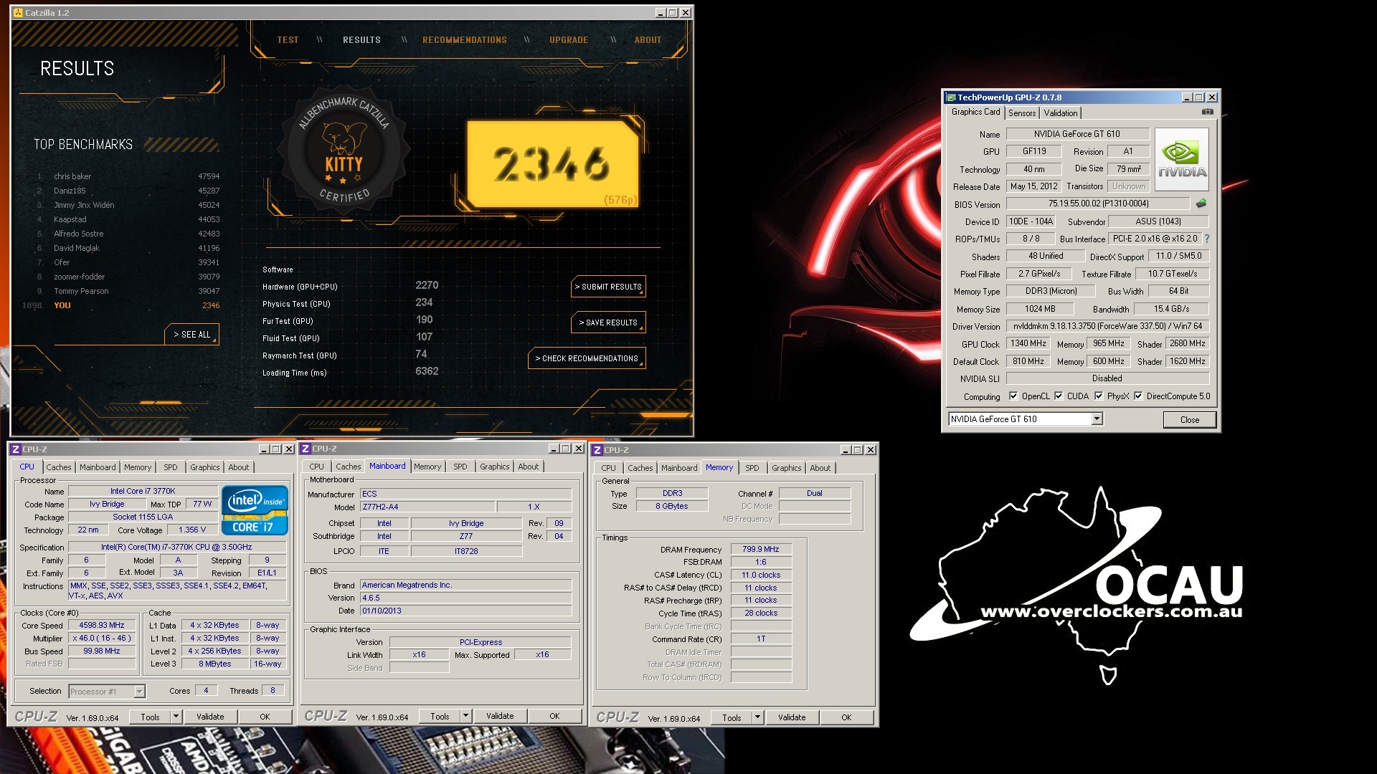Click the GPU-Z title bar app icon
Image resolution: width=1377 pixels, height=774 pixels.
[951, 97]
